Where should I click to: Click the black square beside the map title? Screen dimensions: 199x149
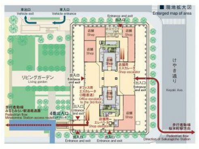[x=162, y=7]
